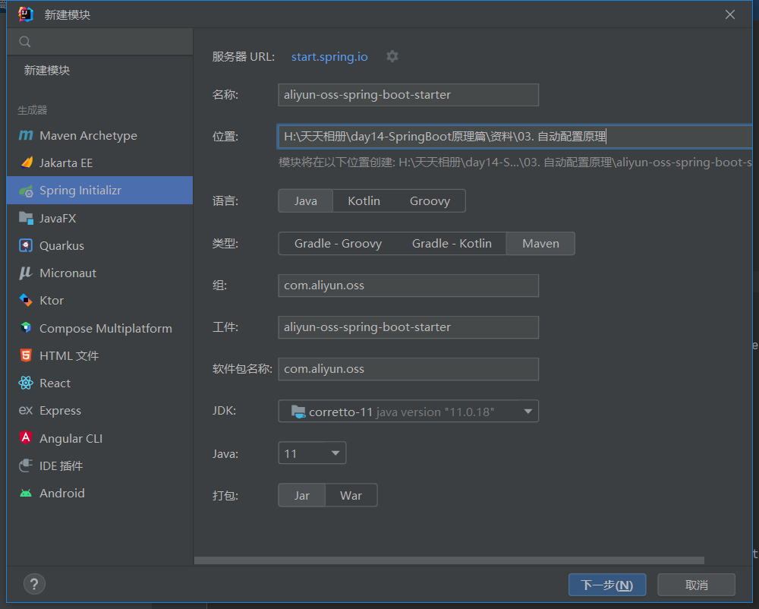Click the 下一步 button
Screen dimensions: 759x609
click(607, 585)
